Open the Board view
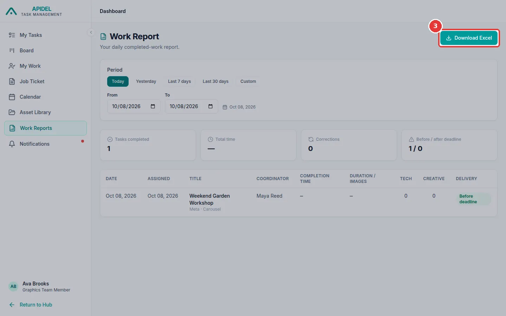 click(x=45, y=51)
